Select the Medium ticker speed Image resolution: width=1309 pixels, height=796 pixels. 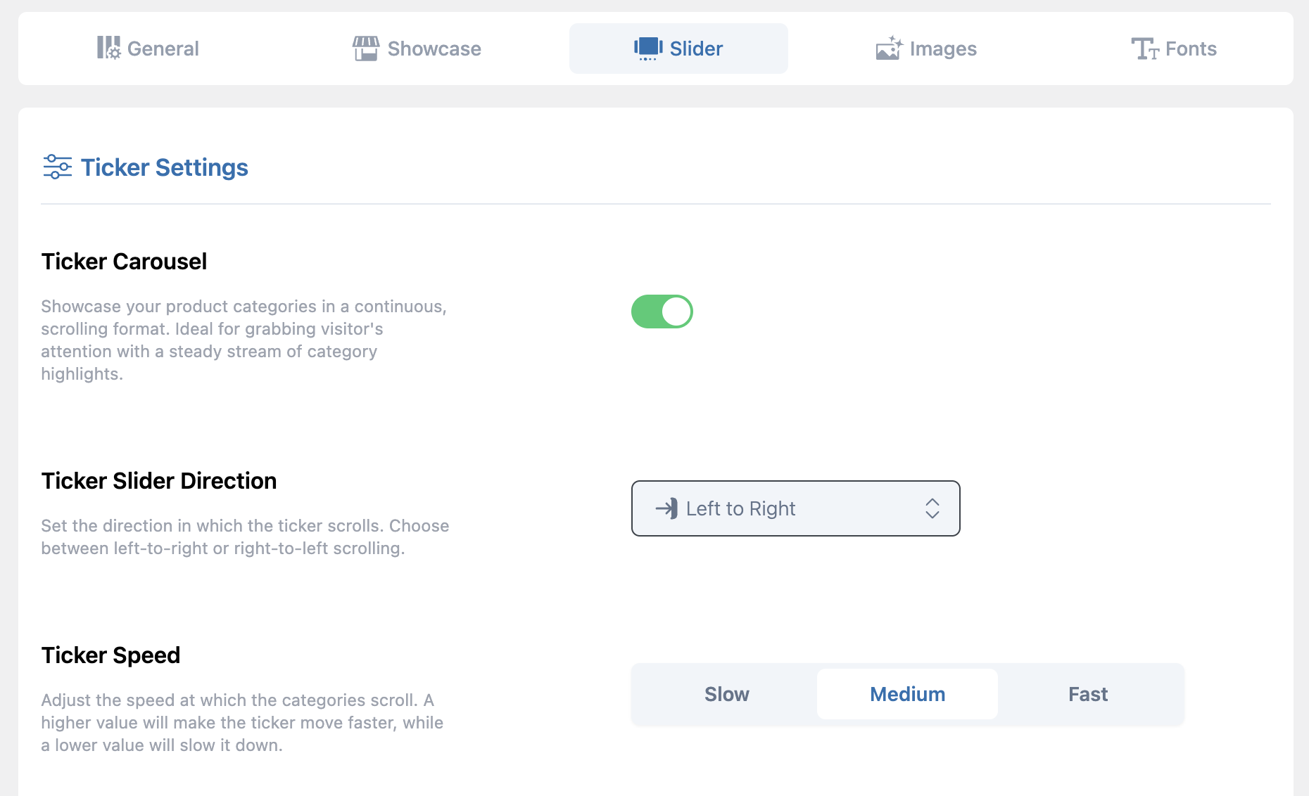tap(907, 694)
